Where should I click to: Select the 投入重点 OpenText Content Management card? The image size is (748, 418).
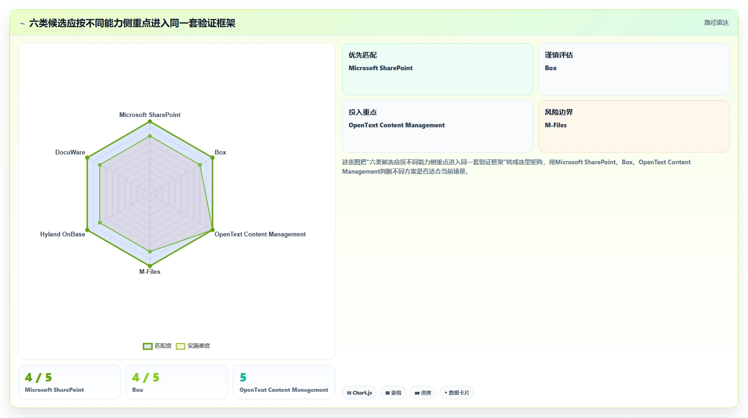(x=437, y=126)
